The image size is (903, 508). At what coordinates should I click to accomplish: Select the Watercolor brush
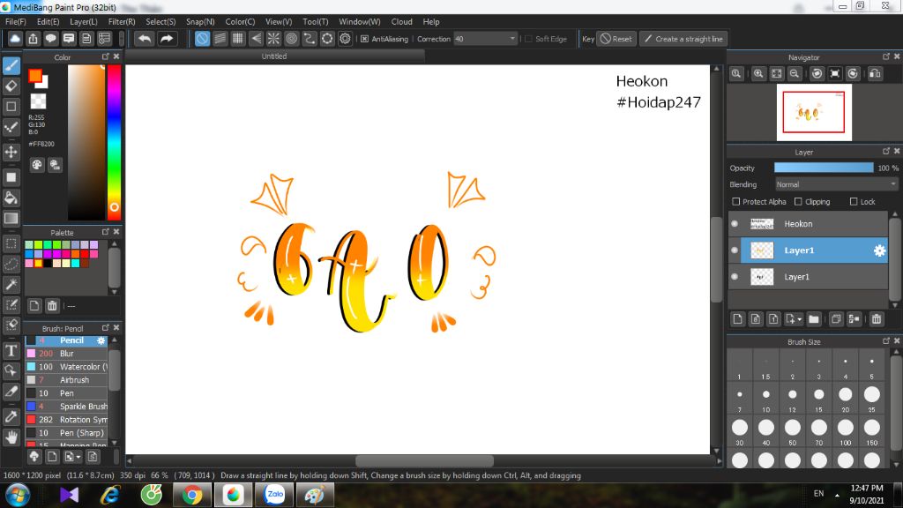(66, 366)
